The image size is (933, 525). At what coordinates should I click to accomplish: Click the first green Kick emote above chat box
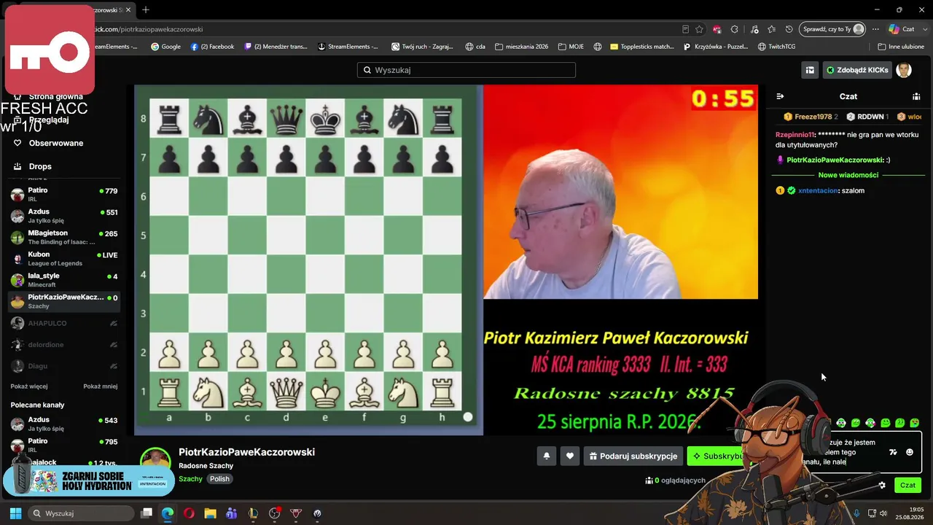841,423
